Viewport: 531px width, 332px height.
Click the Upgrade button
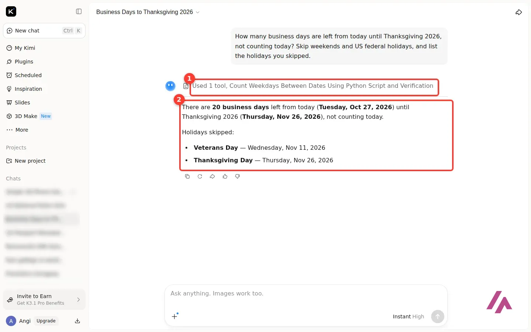point(46,321)
